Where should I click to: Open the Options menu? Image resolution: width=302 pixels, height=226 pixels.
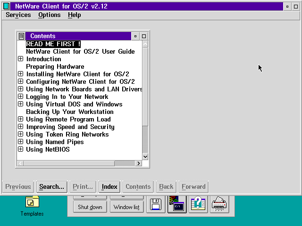[49, 15]
